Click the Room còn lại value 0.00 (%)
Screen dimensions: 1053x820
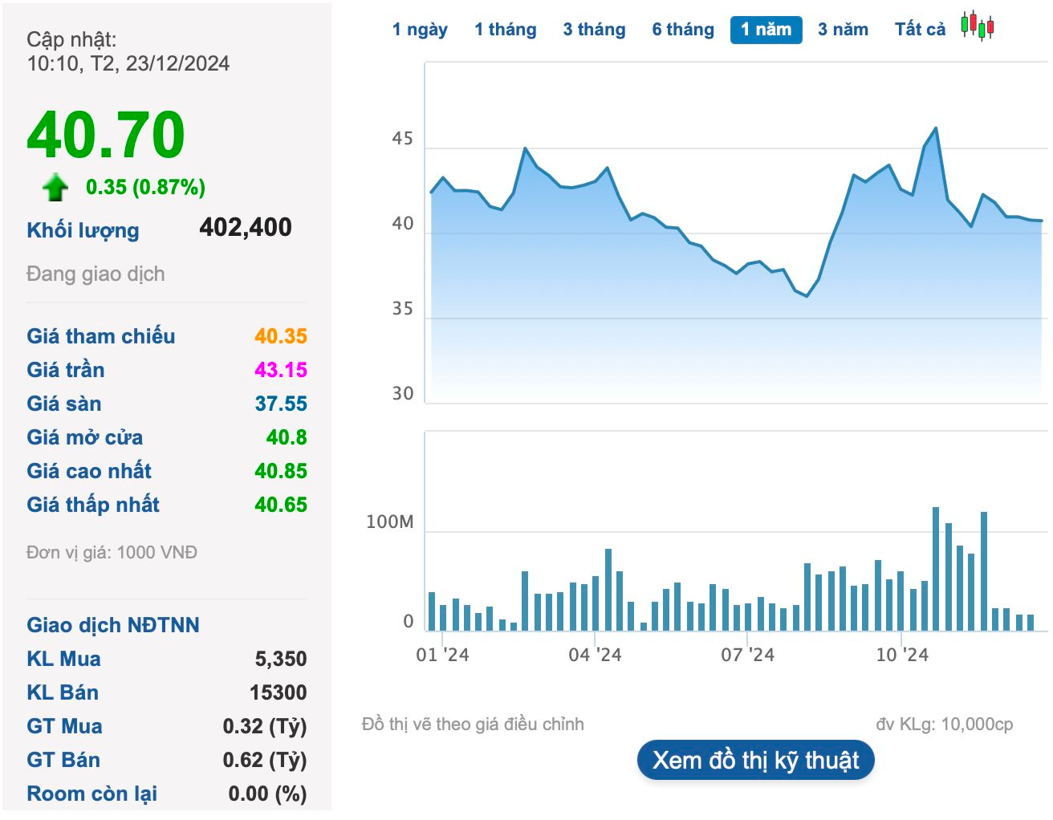(268, 794)
